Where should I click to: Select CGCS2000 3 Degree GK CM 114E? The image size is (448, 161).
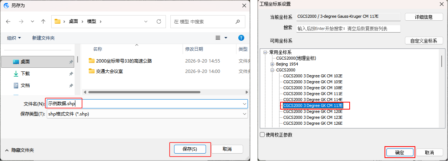pos(313,100)
